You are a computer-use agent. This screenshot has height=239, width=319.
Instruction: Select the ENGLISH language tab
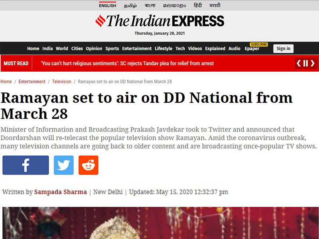107,6
